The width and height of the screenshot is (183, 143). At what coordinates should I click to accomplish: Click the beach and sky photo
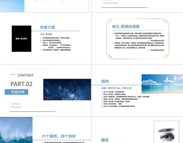point(162,84)
